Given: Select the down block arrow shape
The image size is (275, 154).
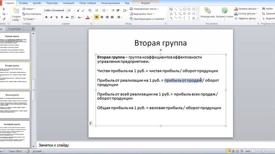Looking at the screenshot, I should coord(189,14).
